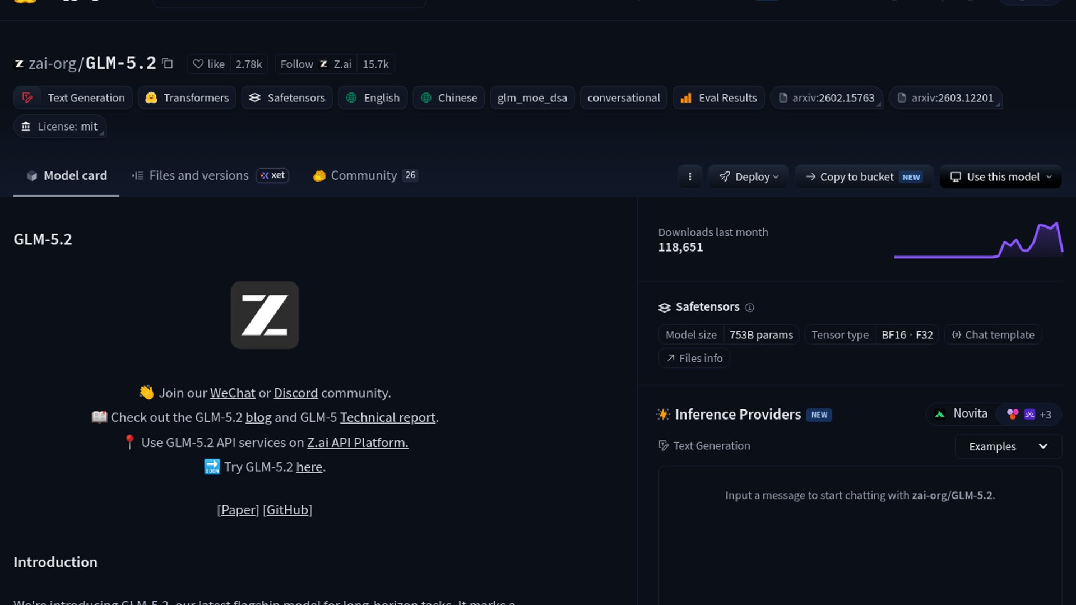Choose the English language tag
The height and width of the screenshot is (605, 1076).
point(373,98)
